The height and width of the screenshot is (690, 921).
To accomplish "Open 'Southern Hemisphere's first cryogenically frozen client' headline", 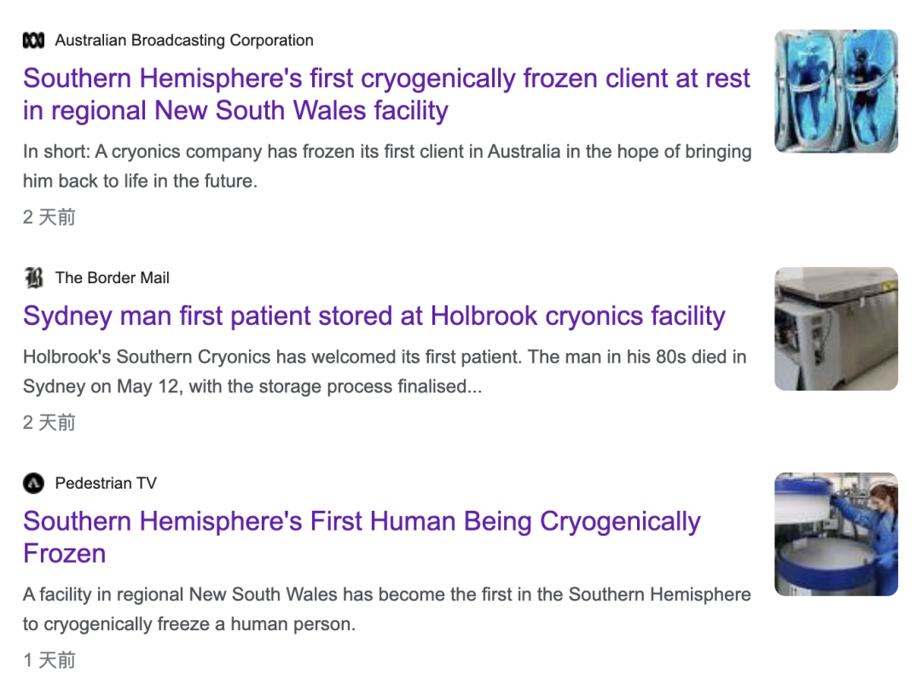I will (386, 95).
